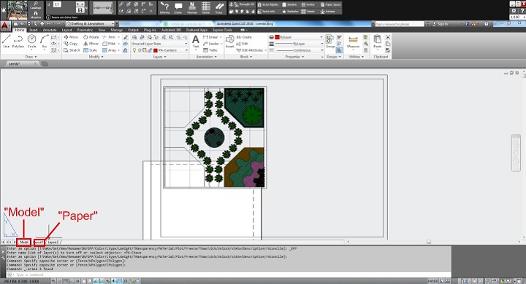Viewport: 526px width, 284px height.
Task: Expand the Properties panel
Action: coord(294,57)
